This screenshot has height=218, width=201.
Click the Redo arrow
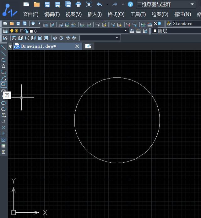pos(115,4)
